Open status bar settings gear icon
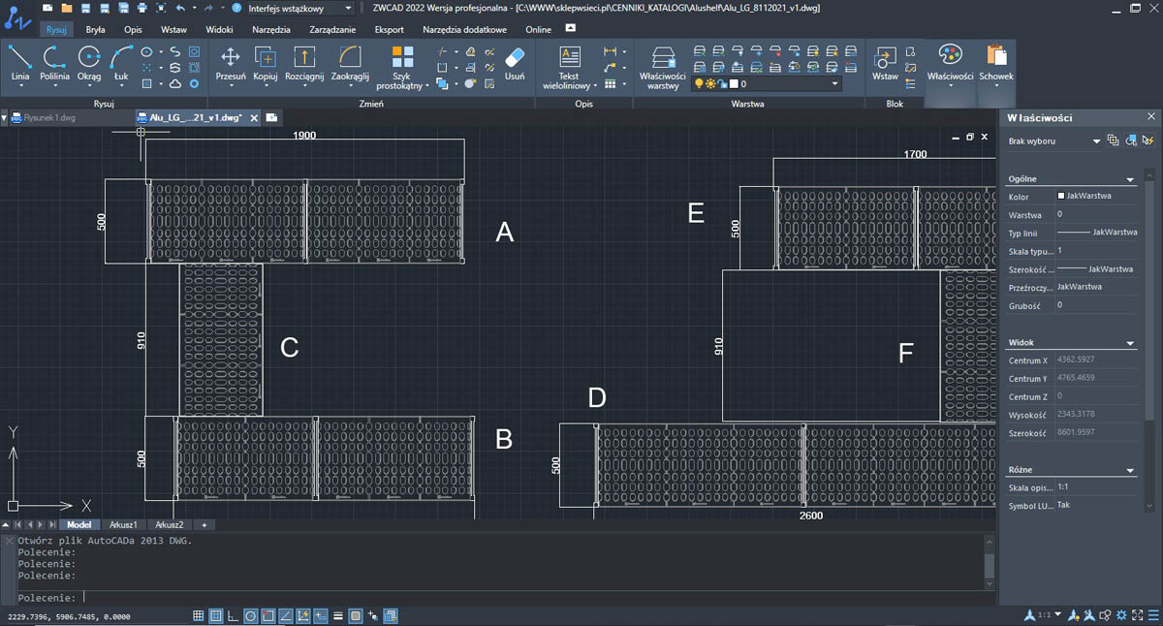 (1121, 615)
